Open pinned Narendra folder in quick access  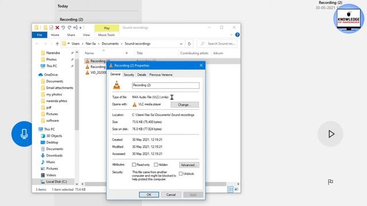pos(50,53)
